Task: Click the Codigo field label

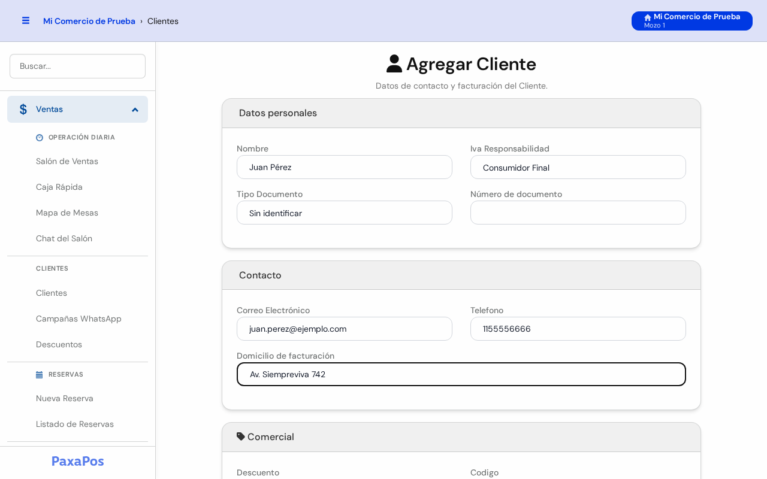Action: [x=484, y=472]
